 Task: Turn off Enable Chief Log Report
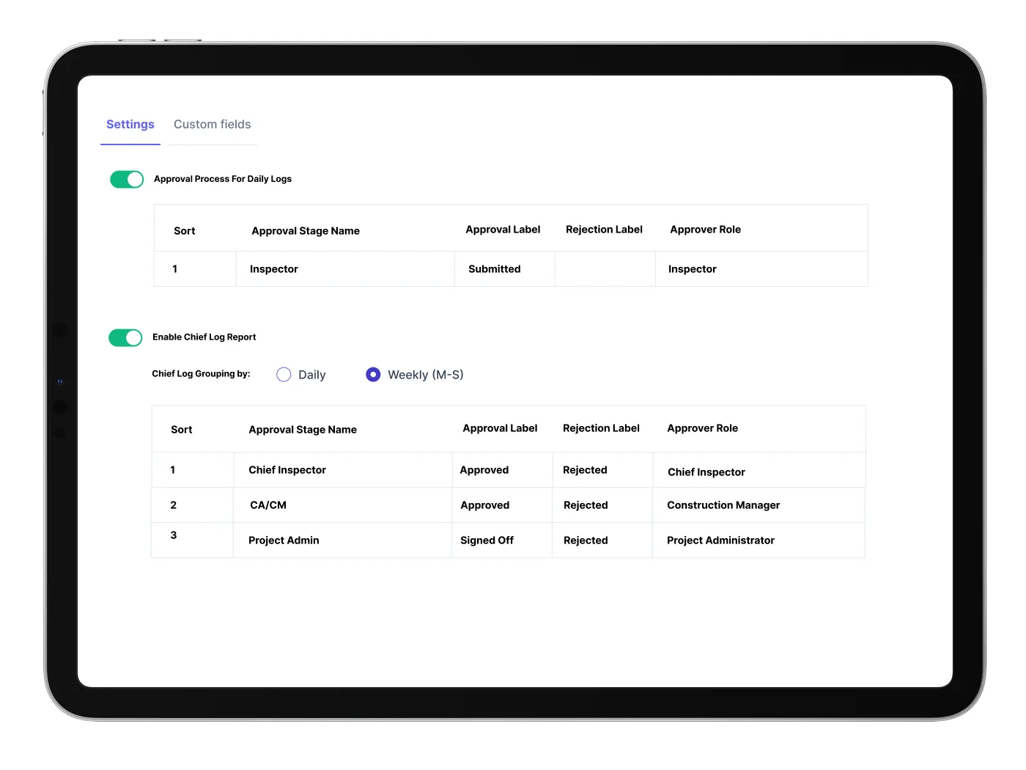pyautogui.click(x=125, y=337)
